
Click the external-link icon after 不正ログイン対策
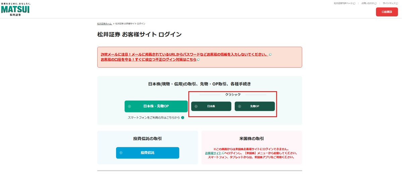click(x=198, y=59)
